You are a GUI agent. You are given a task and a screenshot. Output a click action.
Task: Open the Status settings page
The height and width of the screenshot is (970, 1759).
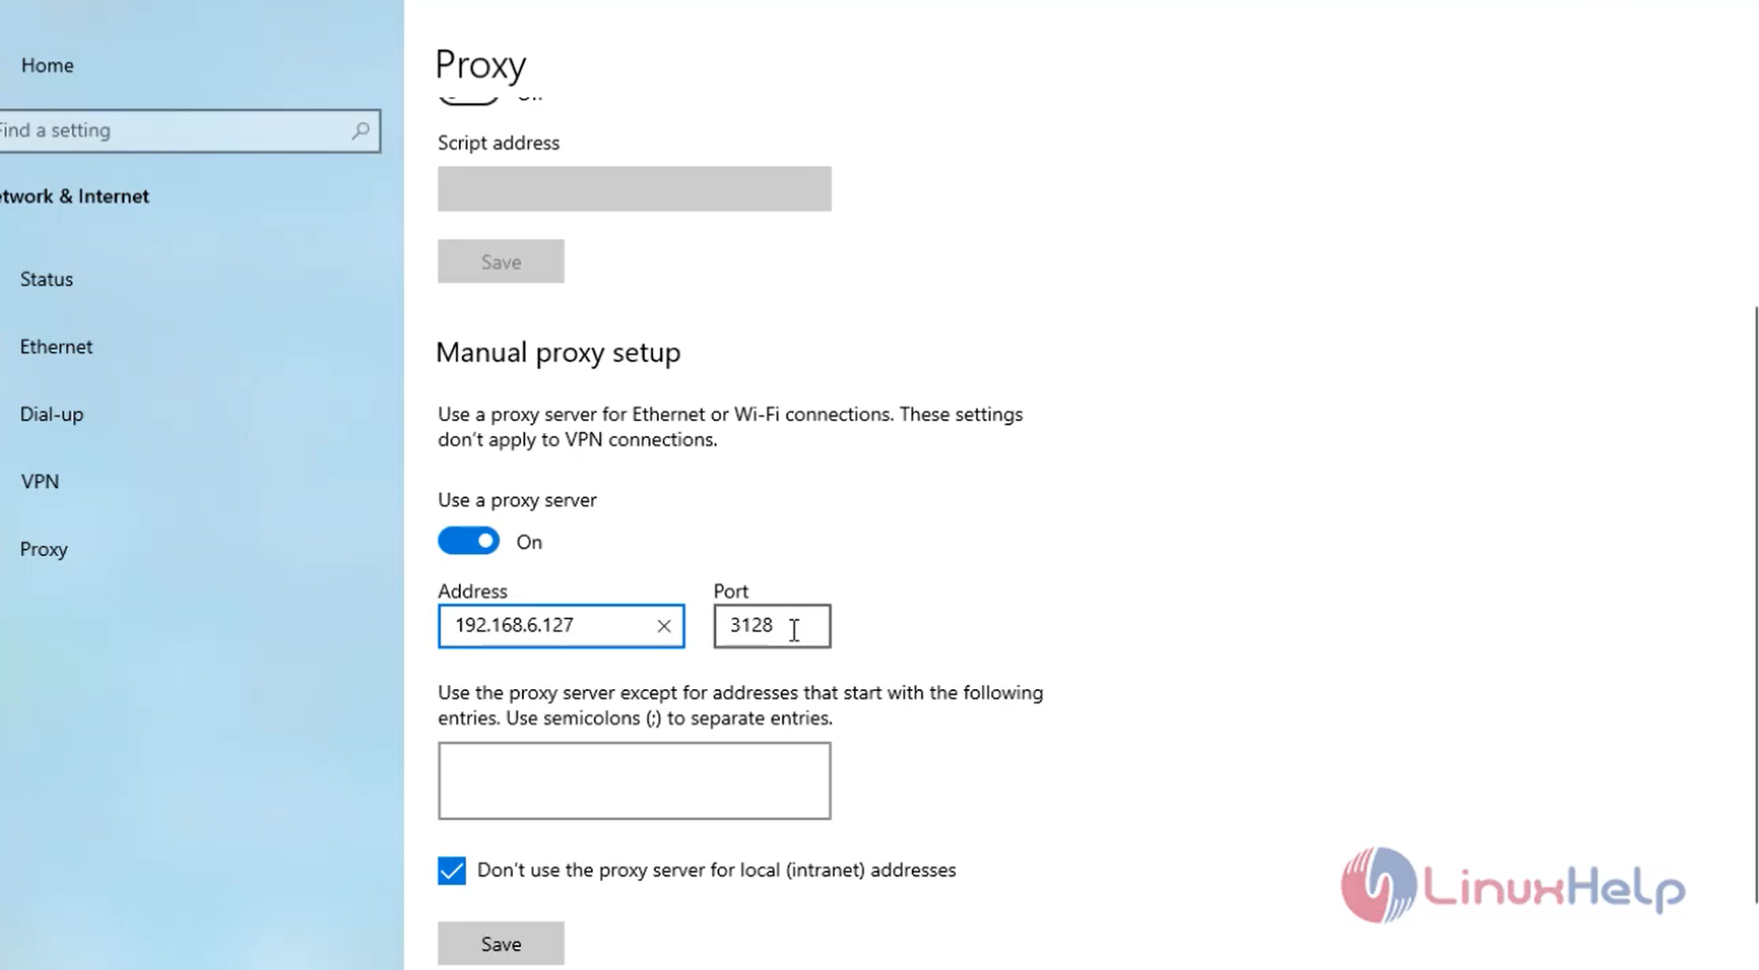click(x=46, y=279)
